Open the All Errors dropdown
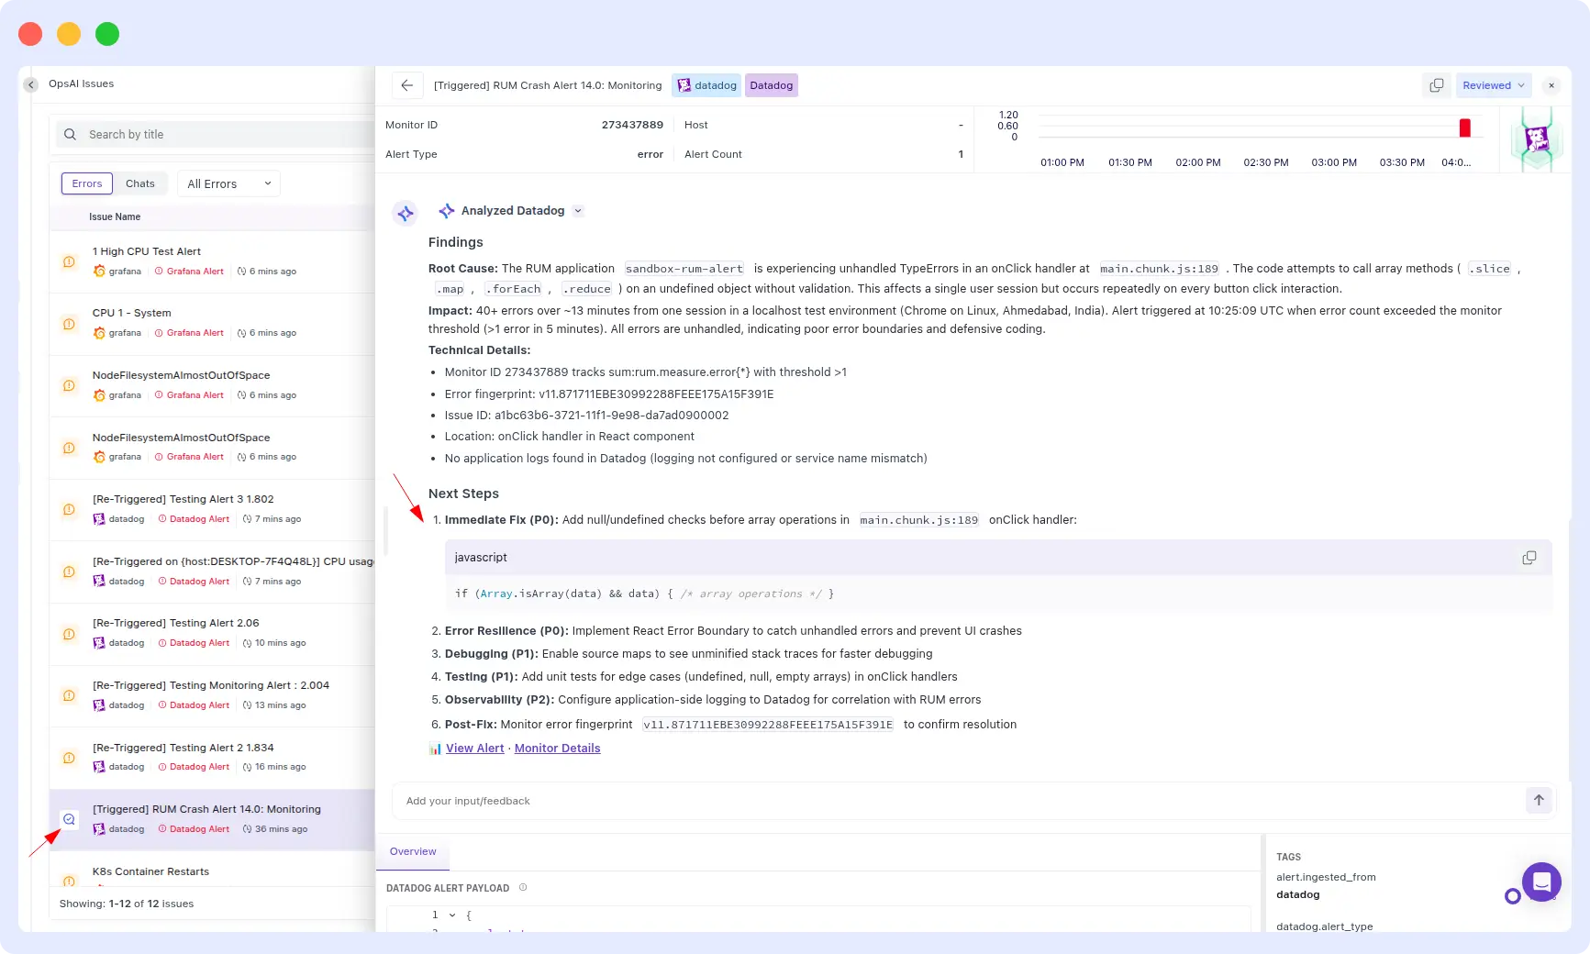 (x=228, y=183)
